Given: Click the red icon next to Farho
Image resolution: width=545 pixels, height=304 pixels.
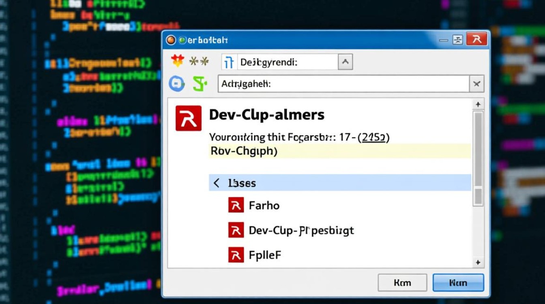Looking at the screenshot, I should 236,206.
